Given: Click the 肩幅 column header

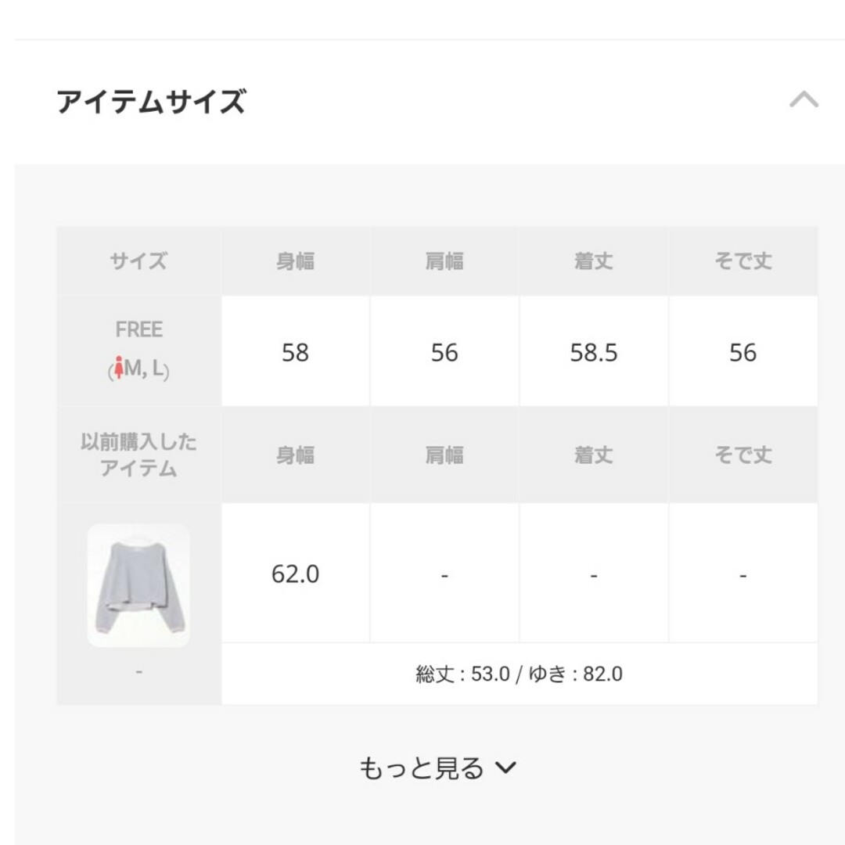Looking at the screenshot, I should tap(444, 261).
